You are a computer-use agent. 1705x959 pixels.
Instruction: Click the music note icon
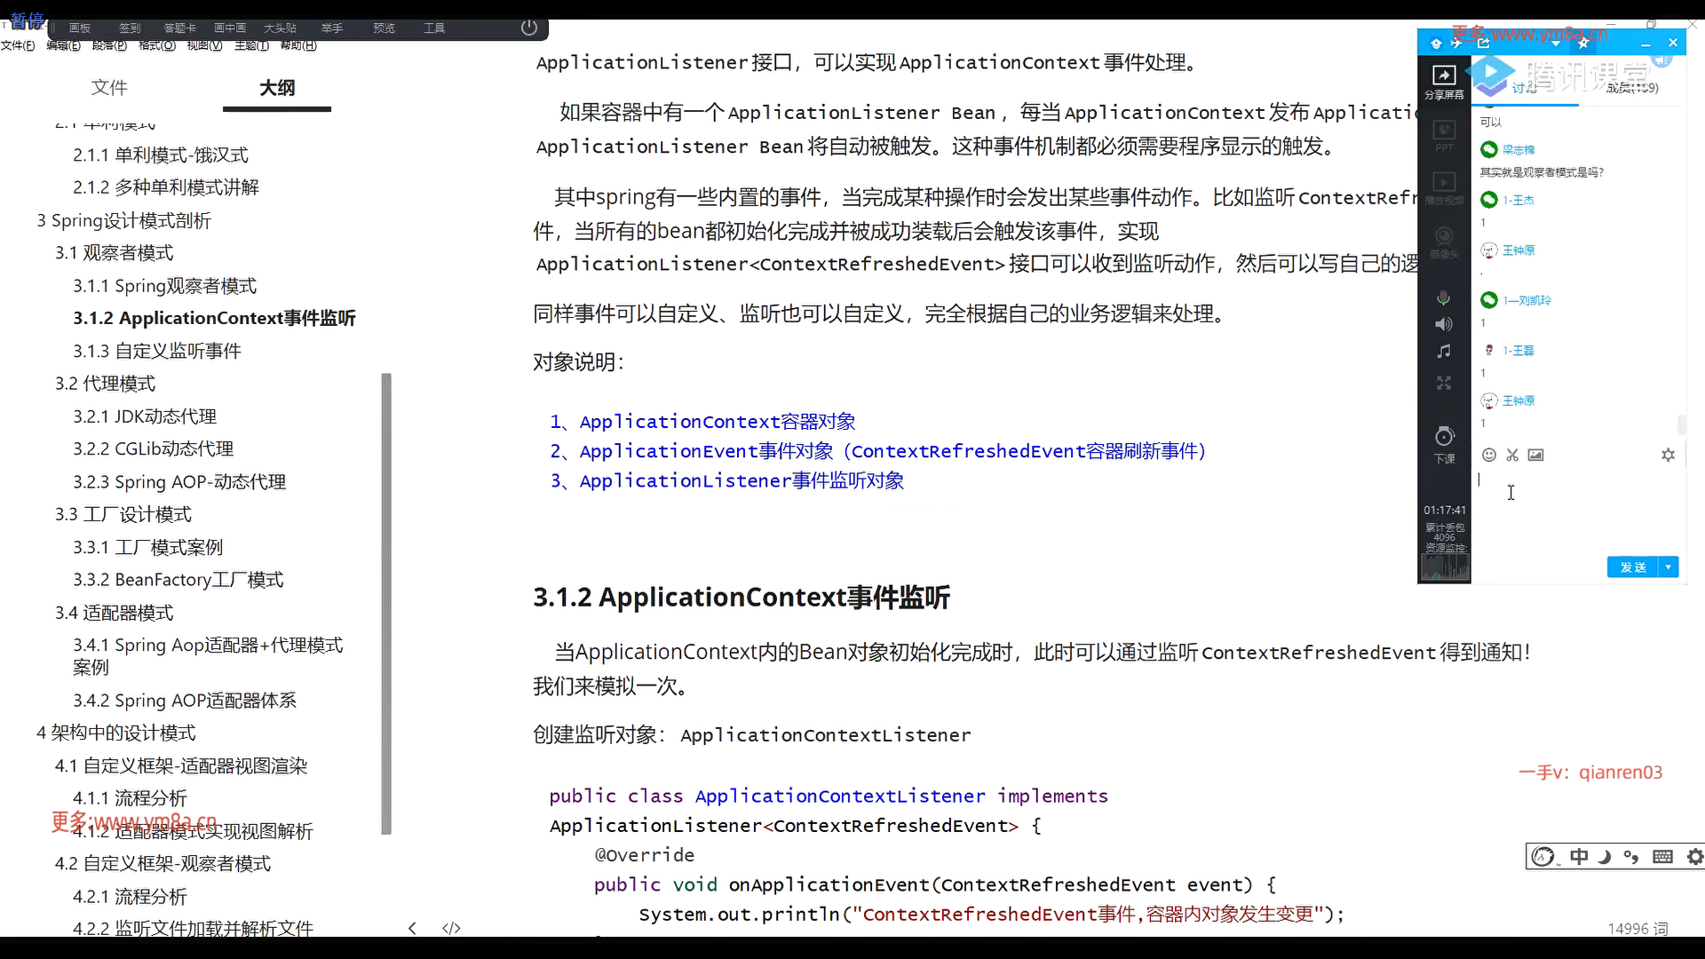[x=1444, y=352]
